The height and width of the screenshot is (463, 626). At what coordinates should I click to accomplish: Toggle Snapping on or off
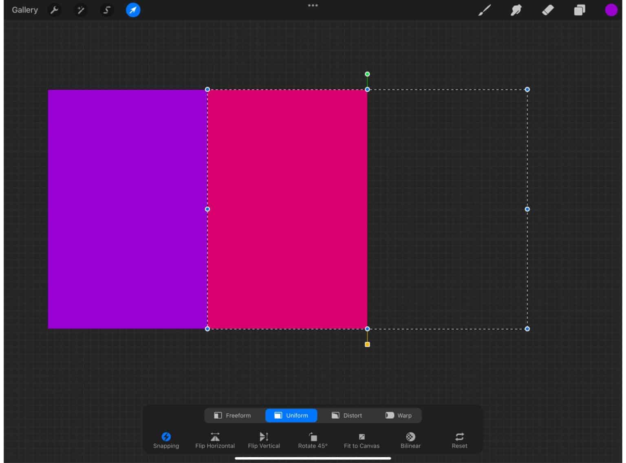(x=166, y=440)
